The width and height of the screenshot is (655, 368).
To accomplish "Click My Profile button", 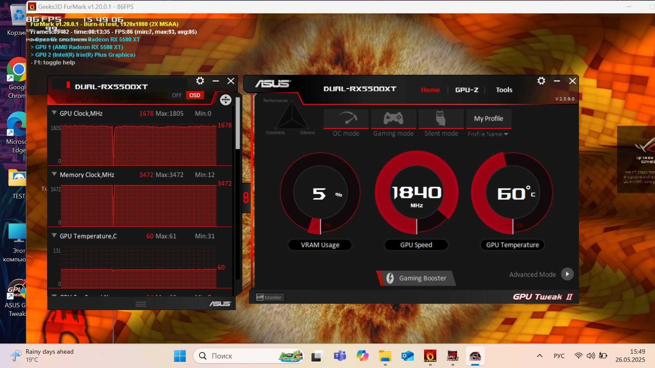I will pos(489,119).
